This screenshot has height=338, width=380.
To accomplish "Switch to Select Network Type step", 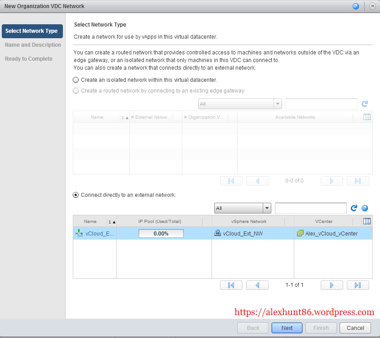I will pyautogui.click(x=32, y=31).
